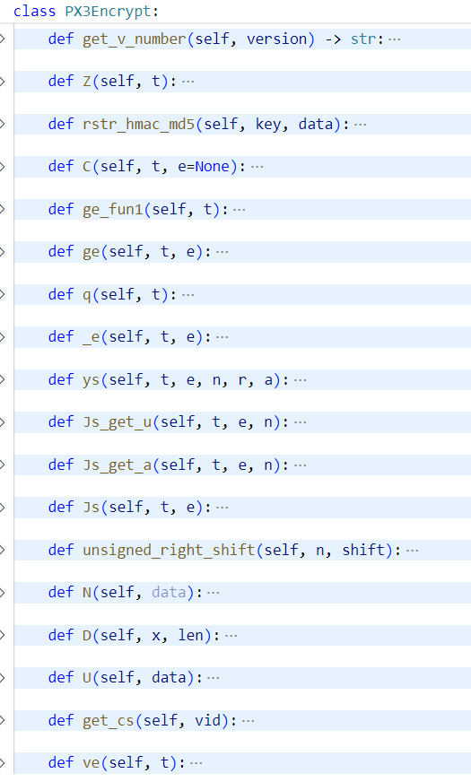Viewport: 471px width, 782px height.
Task: Expand the Js_get_u method fold arrow
Action: coord(2,422)
